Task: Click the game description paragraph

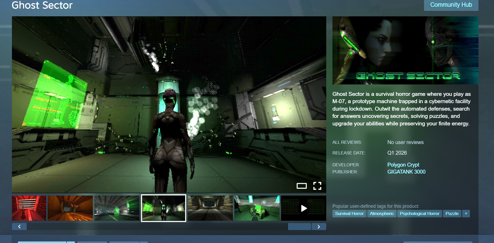Action: point(401,109)
